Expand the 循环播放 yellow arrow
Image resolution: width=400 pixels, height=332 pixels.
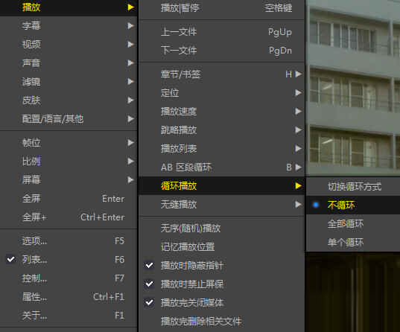(x=298, y=185)
